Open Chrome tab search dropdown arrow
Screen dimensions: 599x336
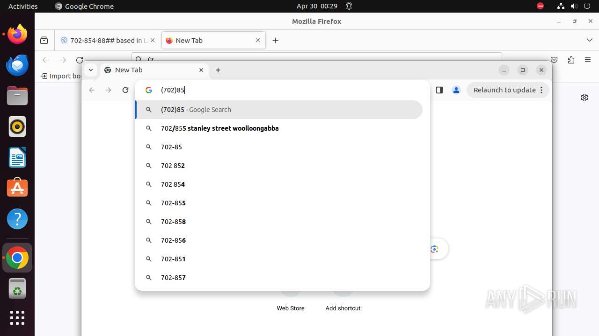point(91,70)
